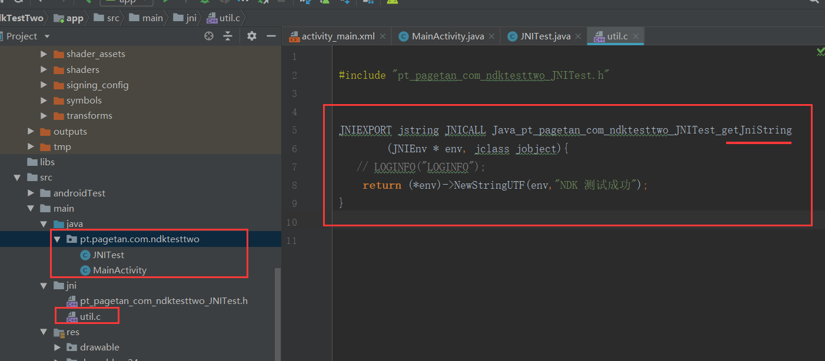Image resolution: width=825 pixels, height=361 pixels.
Task: Expand the transforms folder arrow
Action: 44,116
